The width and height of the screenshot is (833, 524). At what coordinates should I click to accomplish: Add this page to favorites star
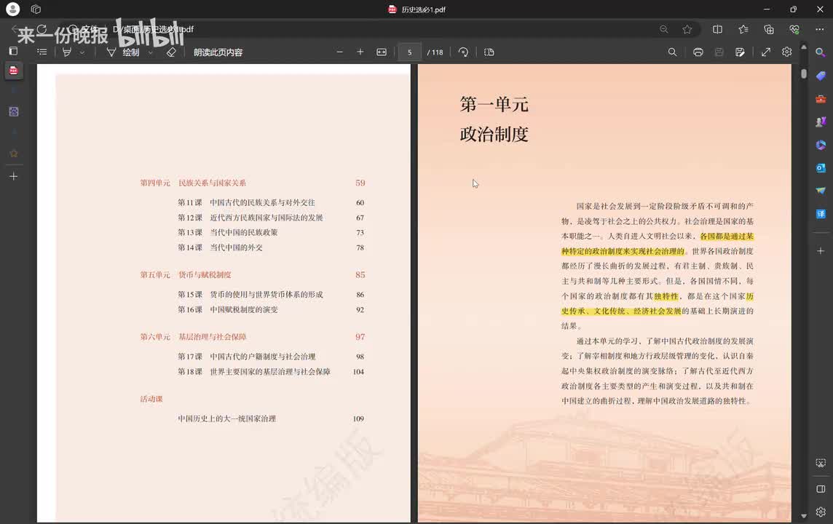pos(687,29)
